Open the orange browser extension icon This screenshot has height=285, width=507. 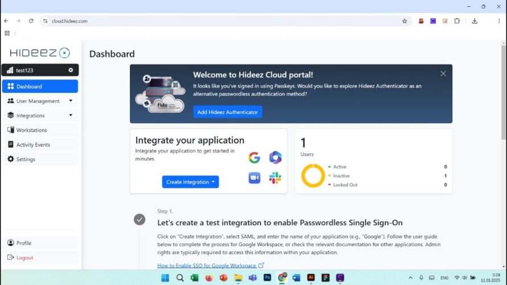click(x=445, y=21)
